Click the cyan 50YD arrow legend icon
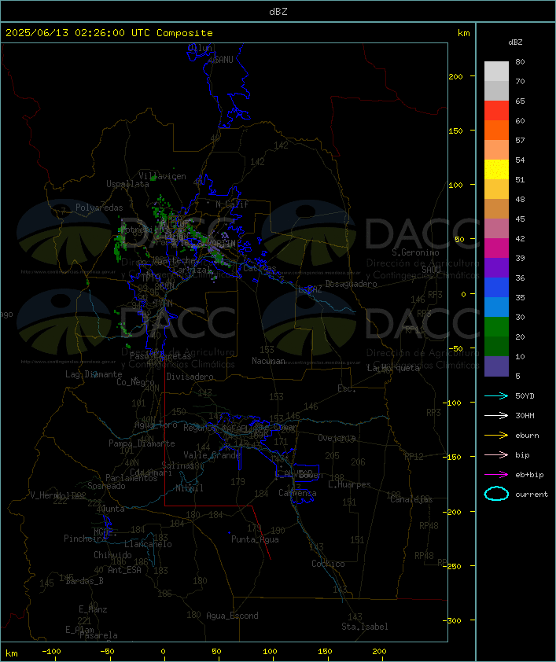 coord(496,396)
